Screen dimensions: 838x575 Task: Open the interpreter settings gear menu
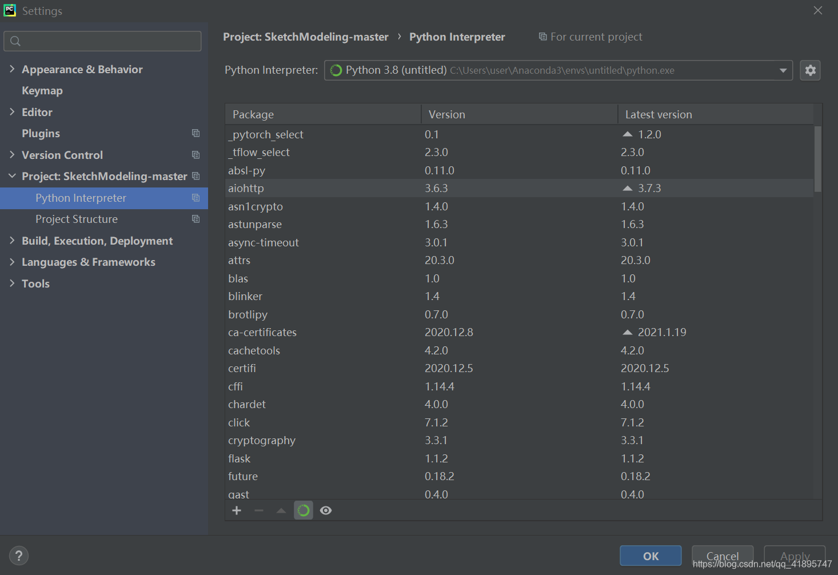(x=810, y=70)
